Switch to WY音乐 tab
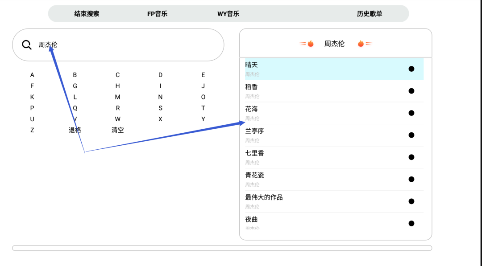Screen dimensions: 482x266 coord(228,14)
